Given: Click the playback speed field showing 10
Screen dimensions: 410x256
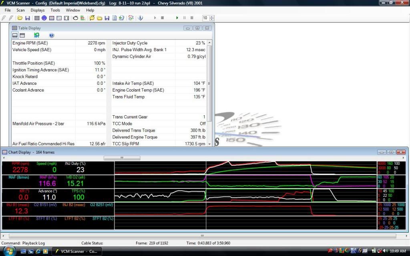Looking at the screenshot, I should [x=205, y=18].
